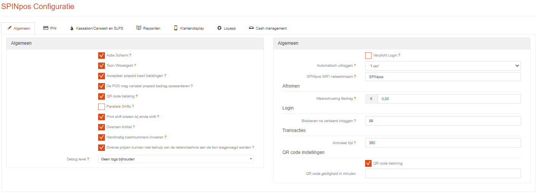Open the Debug level dropdown
The image size is (537, 193).
click(176, 159)
